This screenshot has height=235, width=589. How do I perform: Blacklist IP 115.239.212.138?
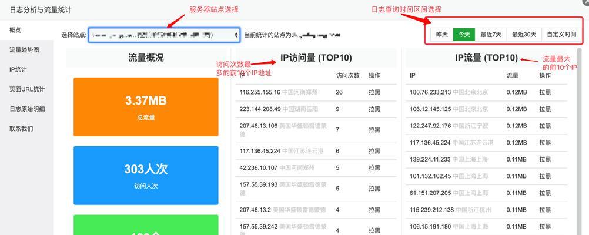coord(545,210)
